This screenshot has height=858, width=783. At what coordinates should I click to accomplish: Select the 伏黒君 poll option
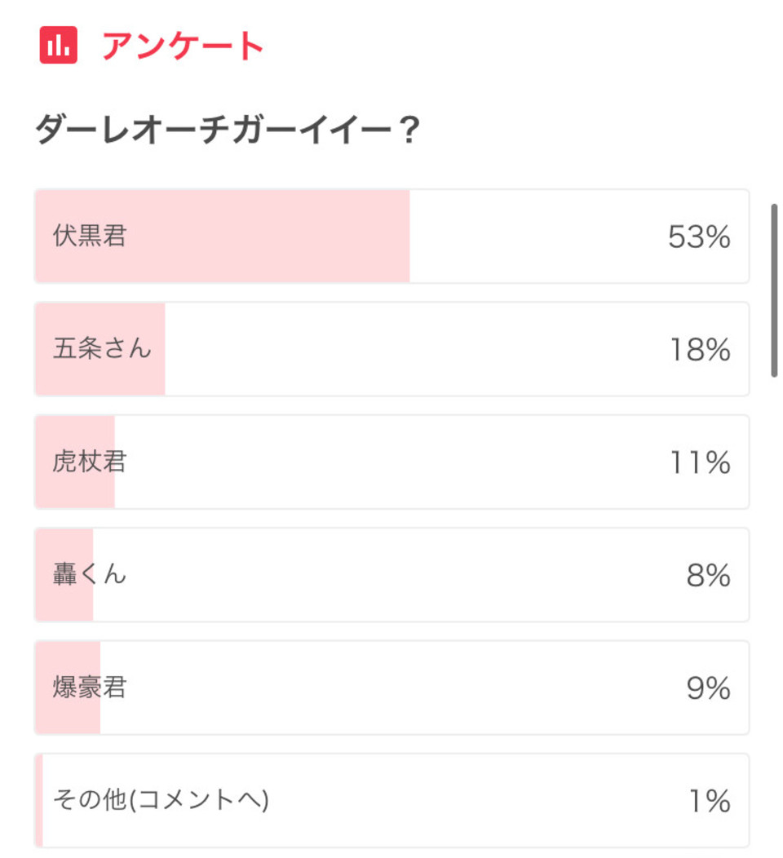point(391,237)
